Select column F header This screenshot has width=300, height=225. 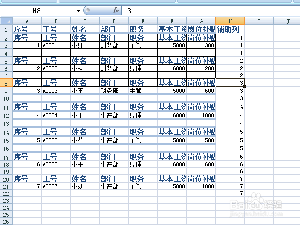[172, 21]
